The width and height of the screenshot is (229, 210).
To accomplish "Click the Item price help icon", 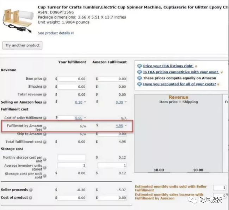I will (45, 79).
